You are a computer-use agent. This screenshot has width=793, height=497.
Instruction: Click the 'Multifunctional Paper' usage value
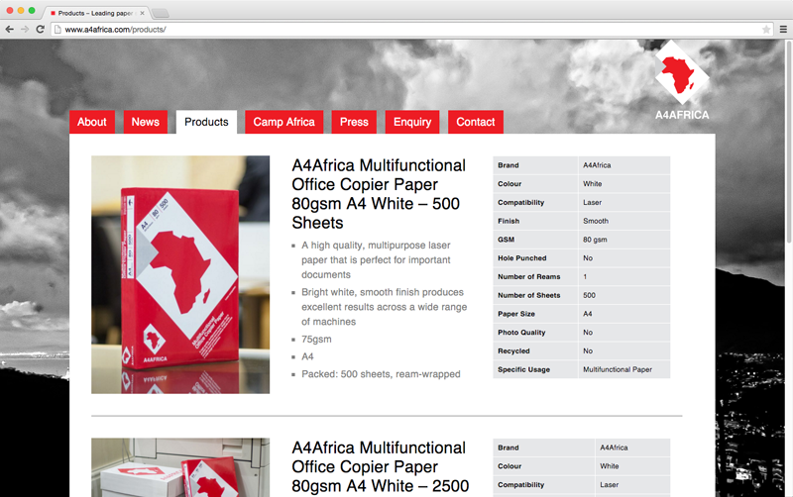[x=618, y=369]
